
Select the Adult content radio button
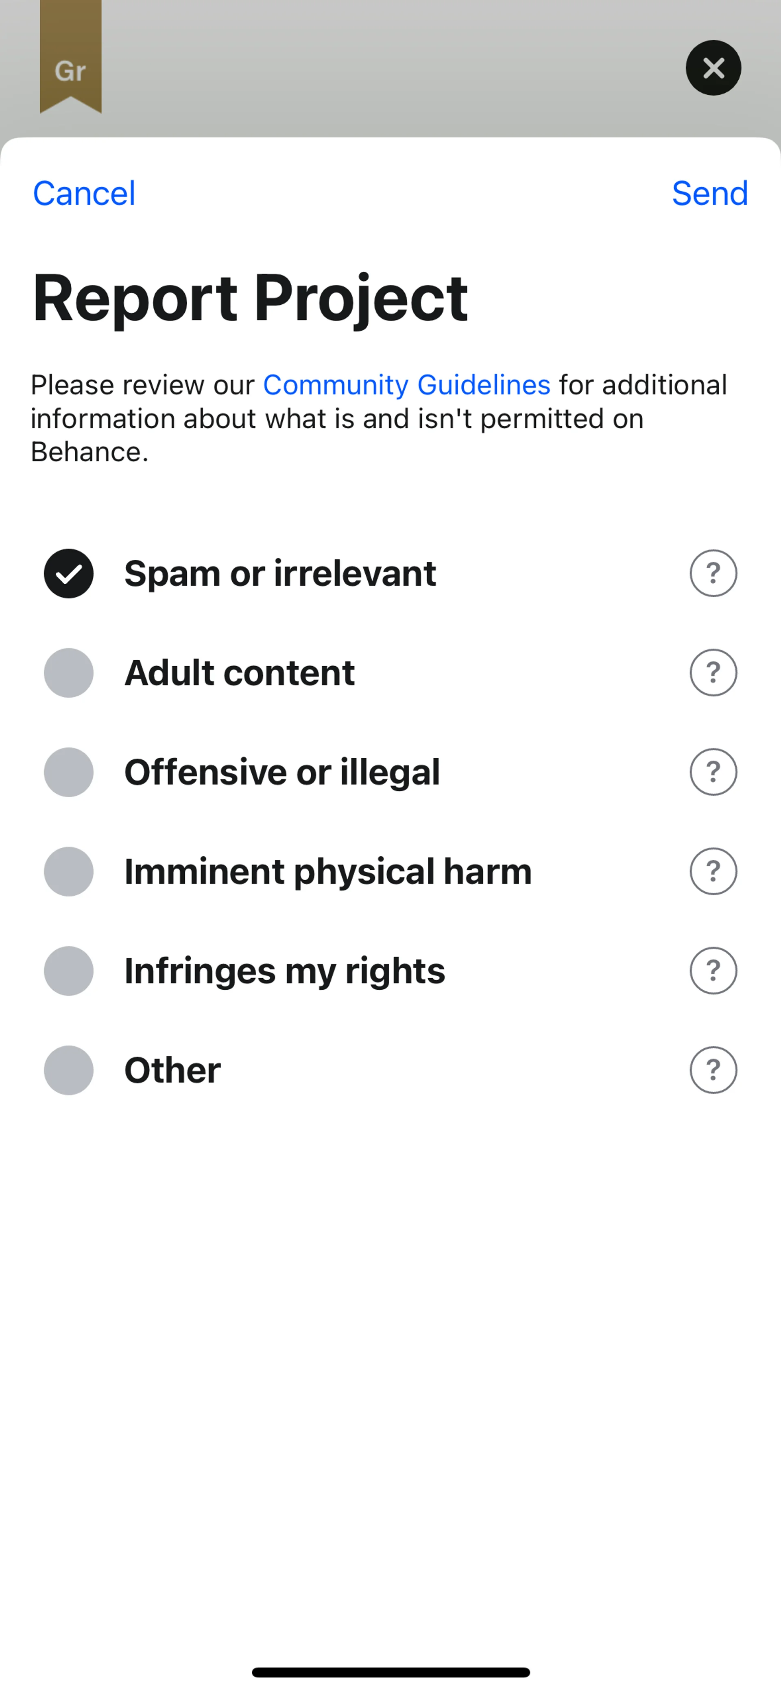[68, 672]
